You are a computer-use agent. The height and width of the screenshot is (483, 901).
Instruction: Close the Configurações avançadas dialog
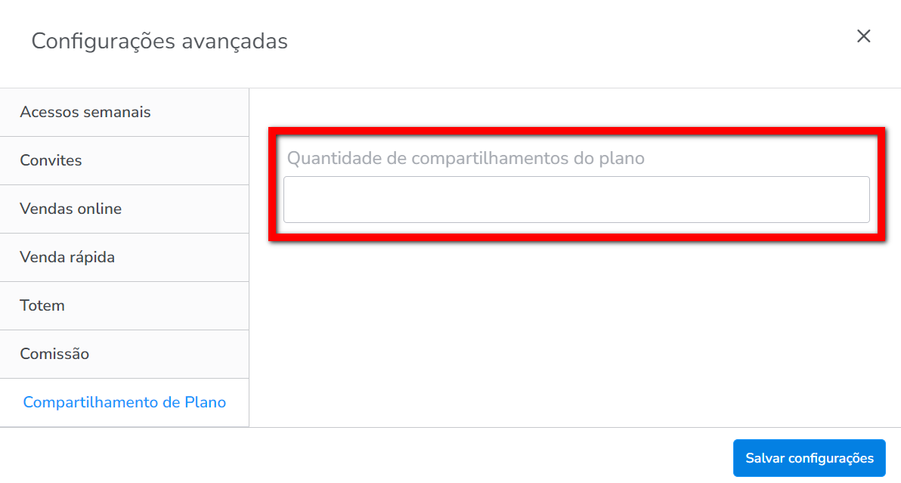pos(863,36)
